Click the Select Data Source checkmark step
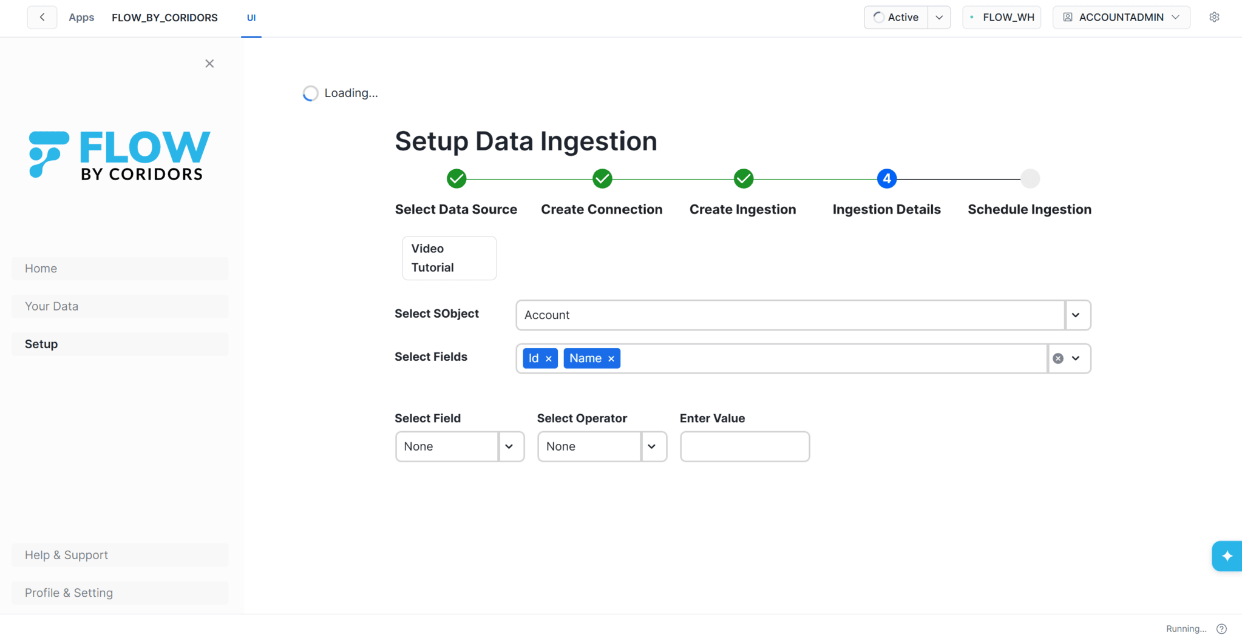The width and height of the screenshot is (1242, 641). click(456, 179)
